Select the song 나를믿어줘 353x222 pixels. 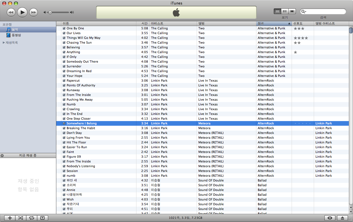(x=74, y=195)
